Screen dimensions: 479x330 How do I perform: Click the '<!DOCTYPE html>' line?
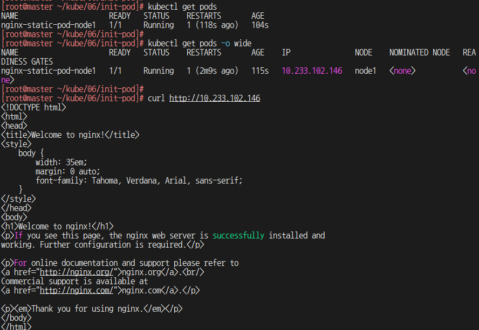click(x=33, y=107)
